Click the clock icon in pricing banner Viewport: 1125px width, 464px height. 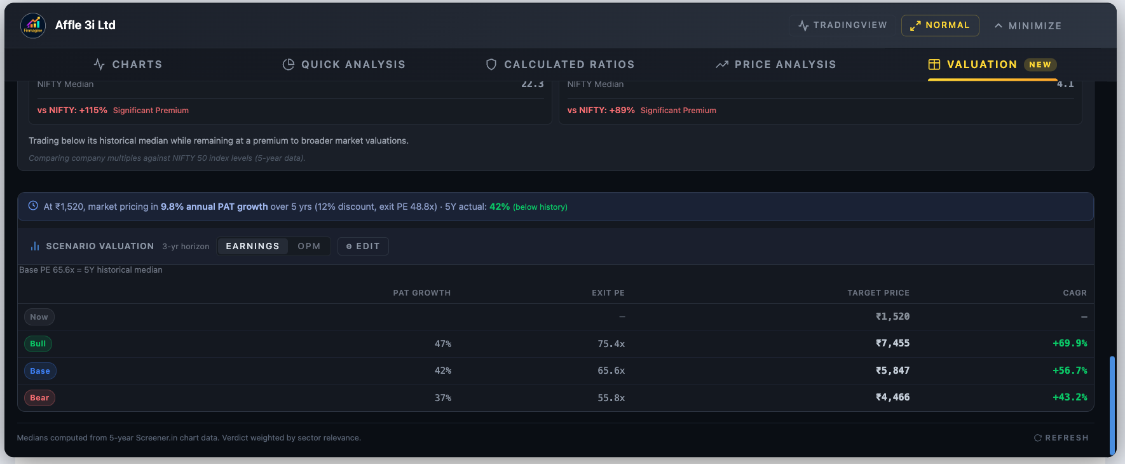coord(33,205)
